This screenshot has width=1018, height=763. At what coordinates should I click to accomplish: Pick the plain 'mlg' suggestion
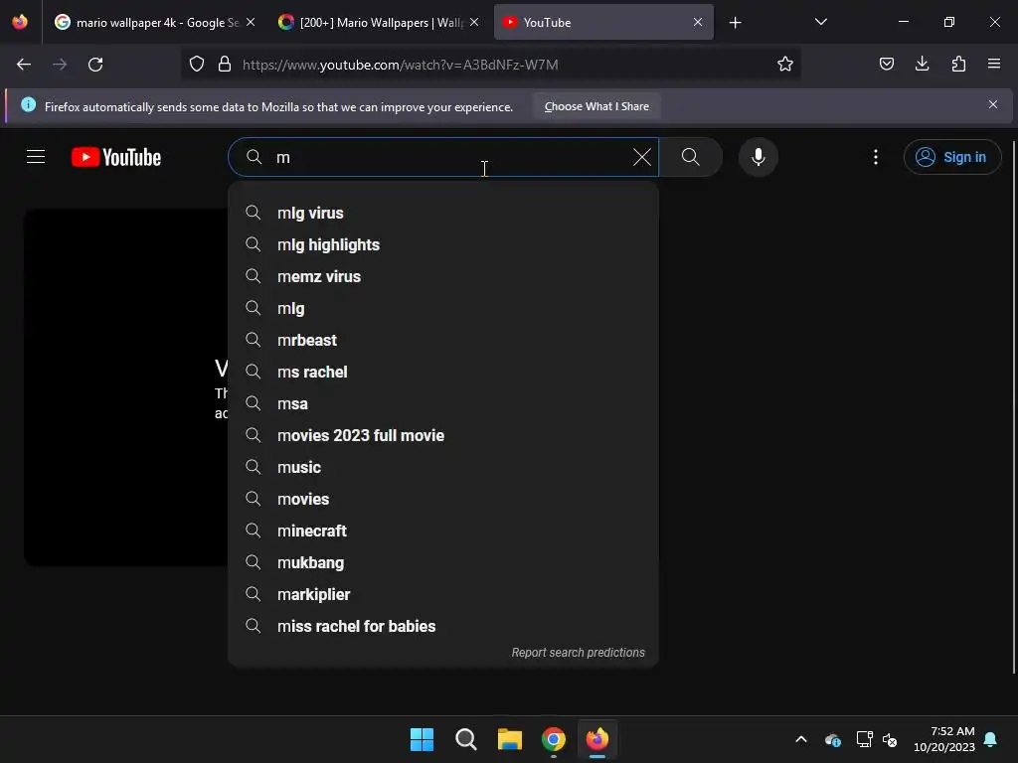pos(443,308)
